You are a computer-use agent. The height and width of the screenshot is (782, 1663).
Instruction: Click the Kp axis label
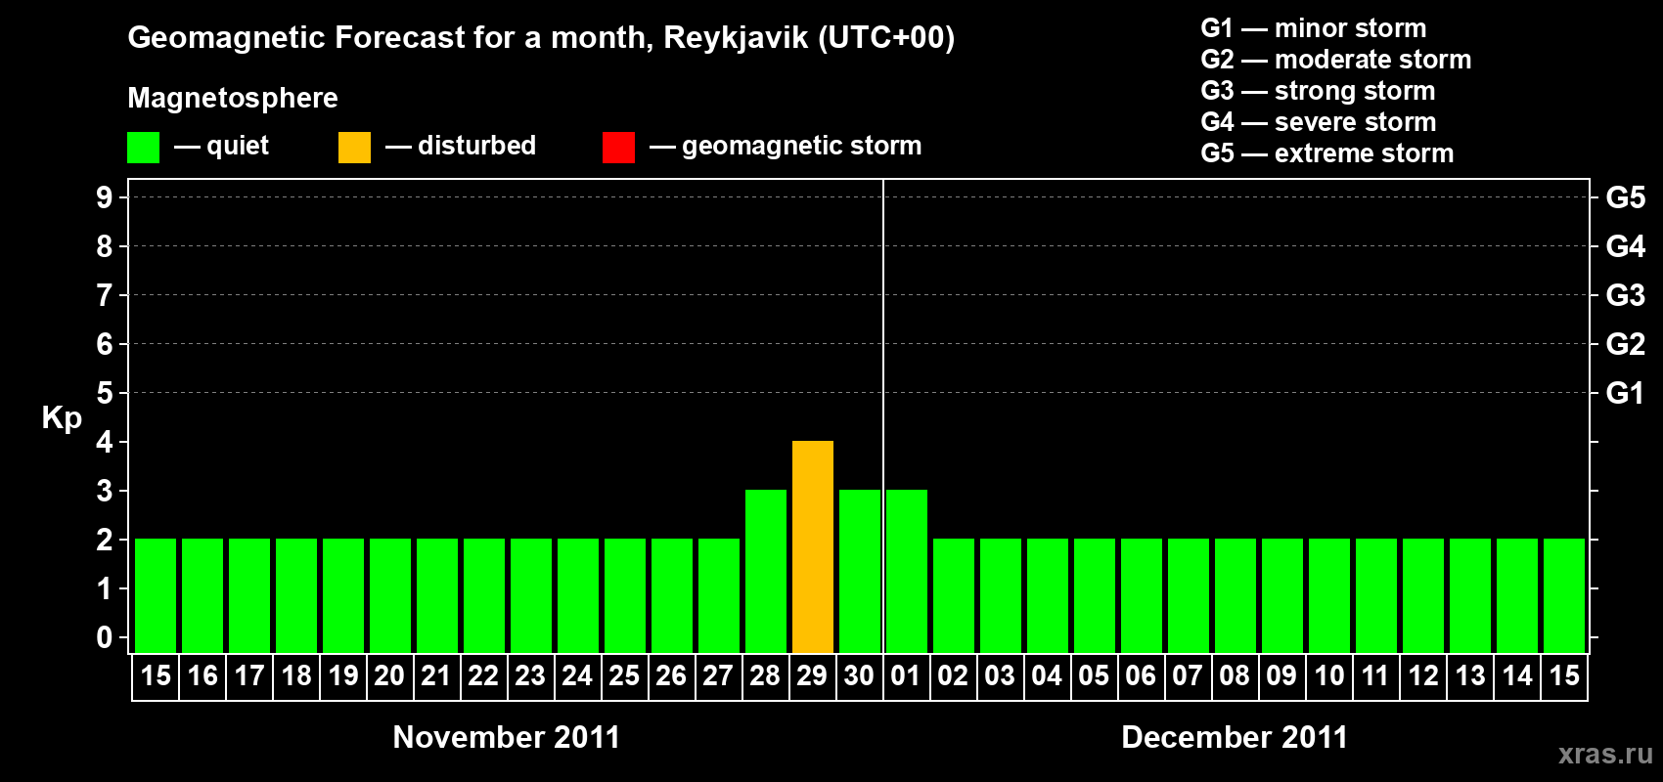coord(62,418)
